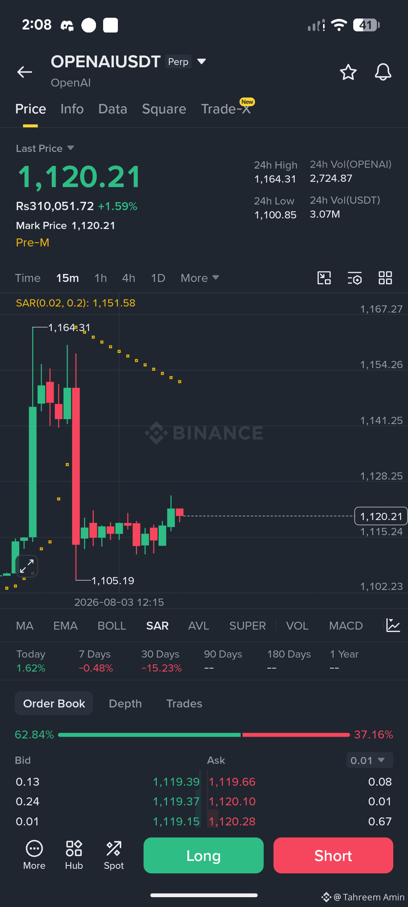Open the Trade-X tab

coord(226,109)
